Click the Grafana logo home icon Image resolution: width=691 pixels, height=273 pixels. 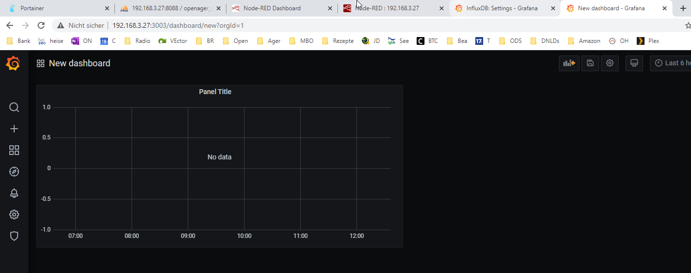(x=13, y=63)
